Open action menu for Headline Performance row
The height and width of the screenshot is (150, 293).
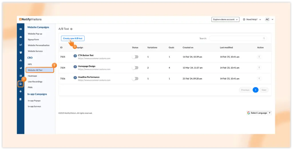click(x=259, y=79)
